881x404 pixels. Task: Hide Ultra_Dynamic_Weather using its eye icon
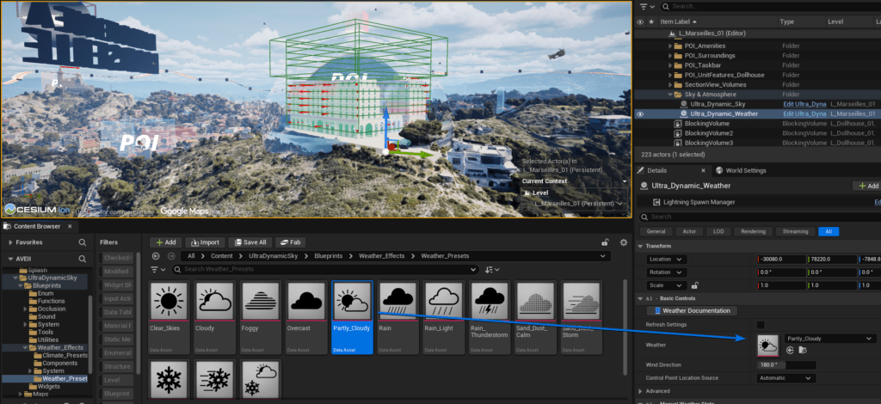pyautogui.click(x=639, y=113)
